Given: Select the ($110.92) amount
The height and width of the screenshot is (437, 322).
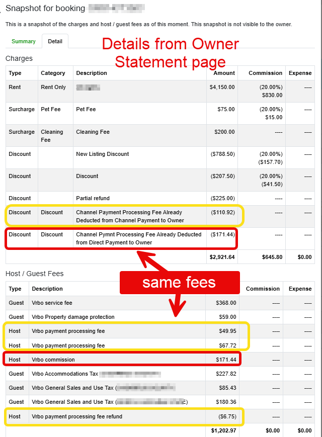Looking at the screenshot, I should click(222, 212).
